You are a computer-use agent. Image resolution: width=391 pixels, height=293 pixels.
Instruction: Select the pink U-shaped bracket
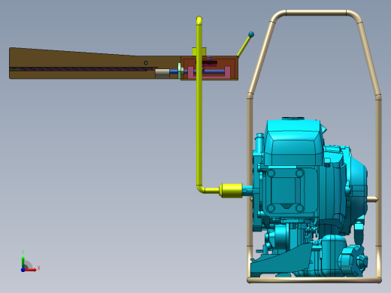(209, 73)
